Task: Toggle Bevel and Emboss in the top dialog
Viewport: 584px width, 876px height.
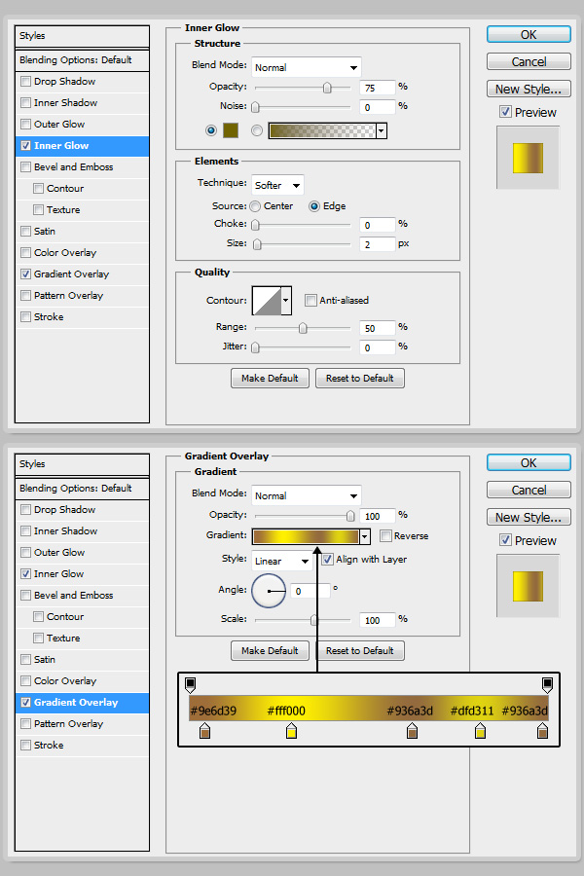Action: tap(25, 167)
